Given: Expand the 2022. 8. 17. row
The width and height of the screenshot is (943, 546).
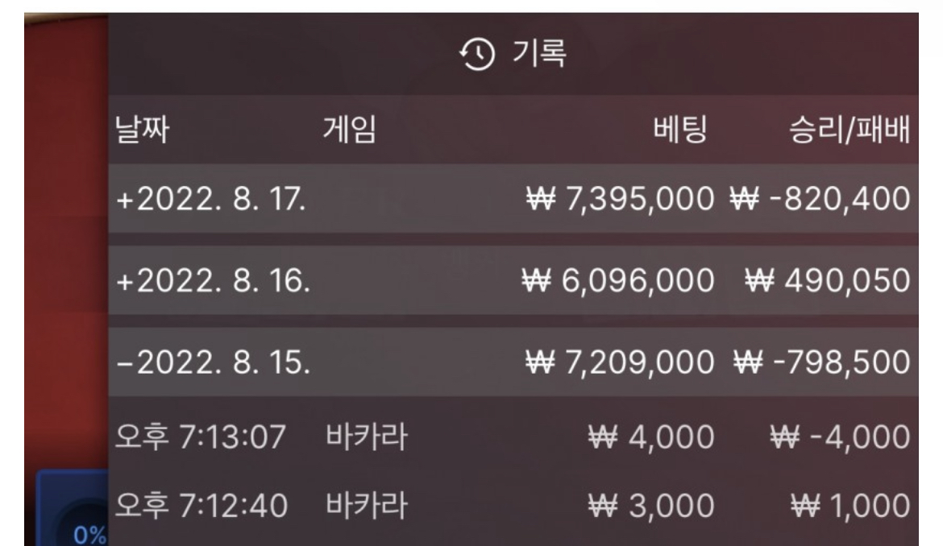Looking at the screenshot, I should click(x=513, y=199).
